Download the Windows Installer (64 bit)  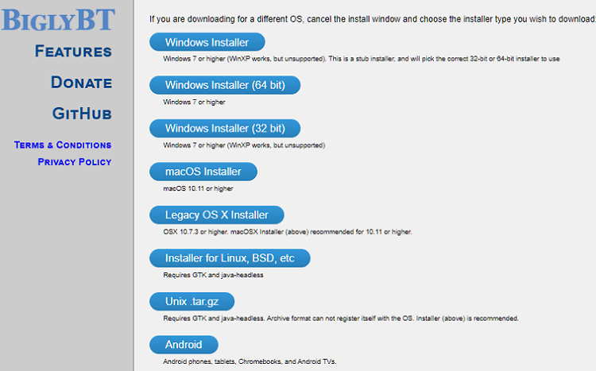coord(225,85)
